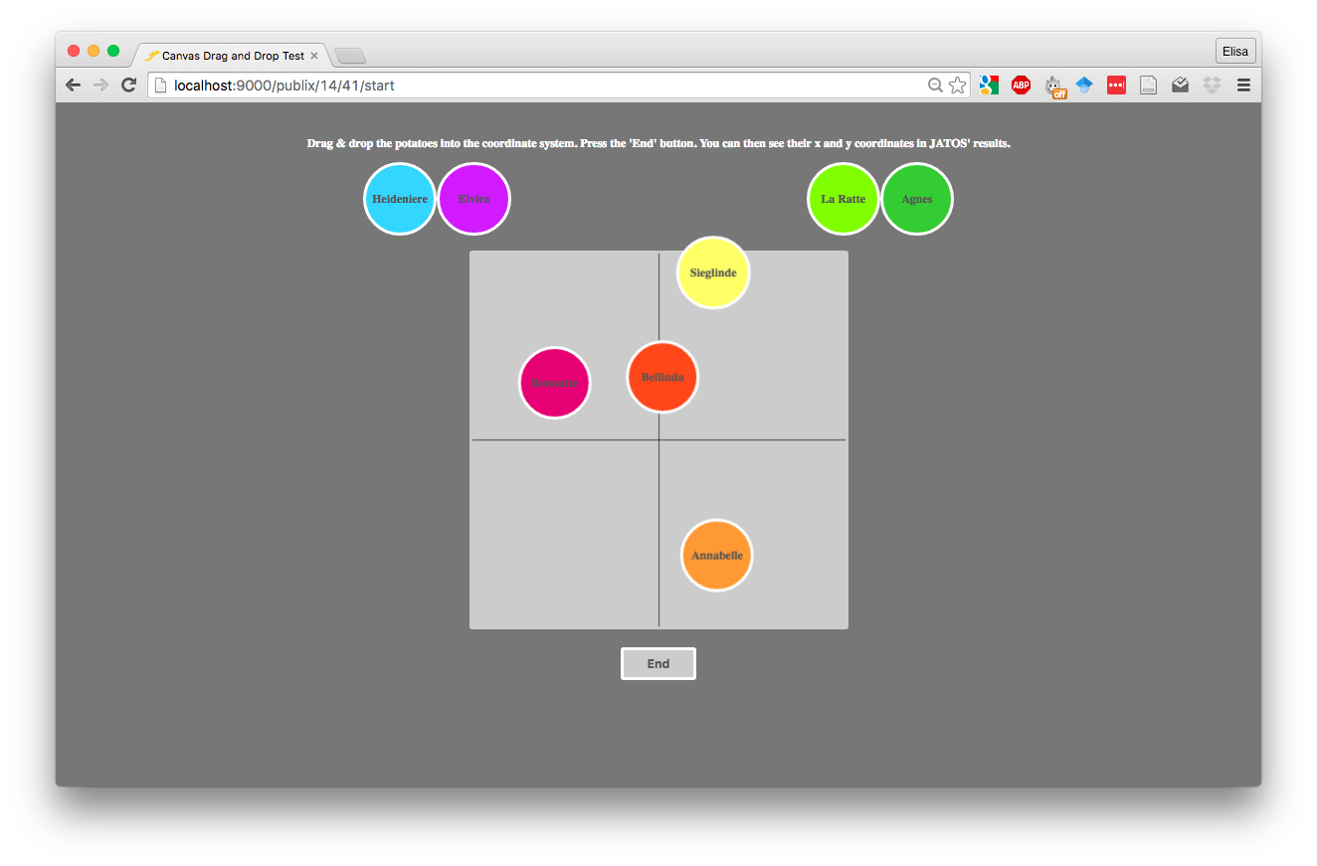Click the zoom magnifier icon in address bar
1317x866 pixels.
click(935, 86)
